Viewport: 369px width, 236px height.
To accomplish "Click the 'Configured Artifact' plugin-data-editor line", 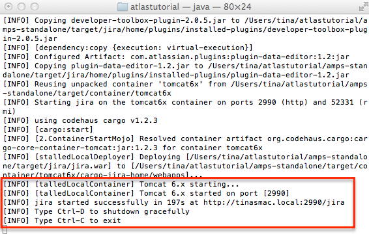I will tap(176, 57).
